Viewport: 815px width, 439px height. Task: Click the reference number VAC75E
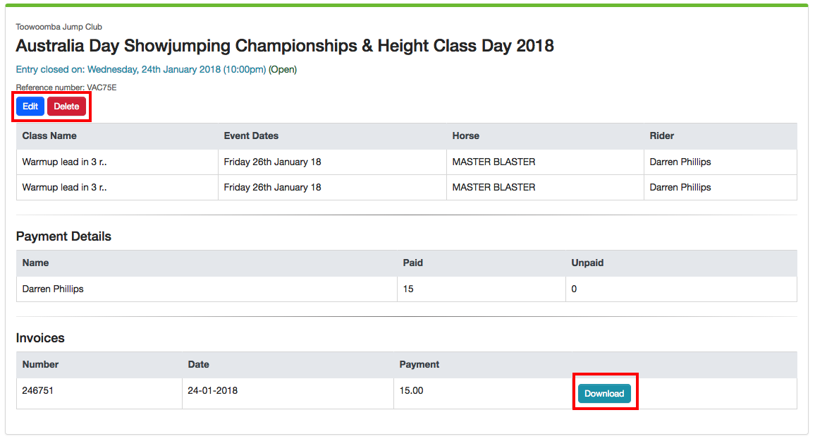coord(66,88)
